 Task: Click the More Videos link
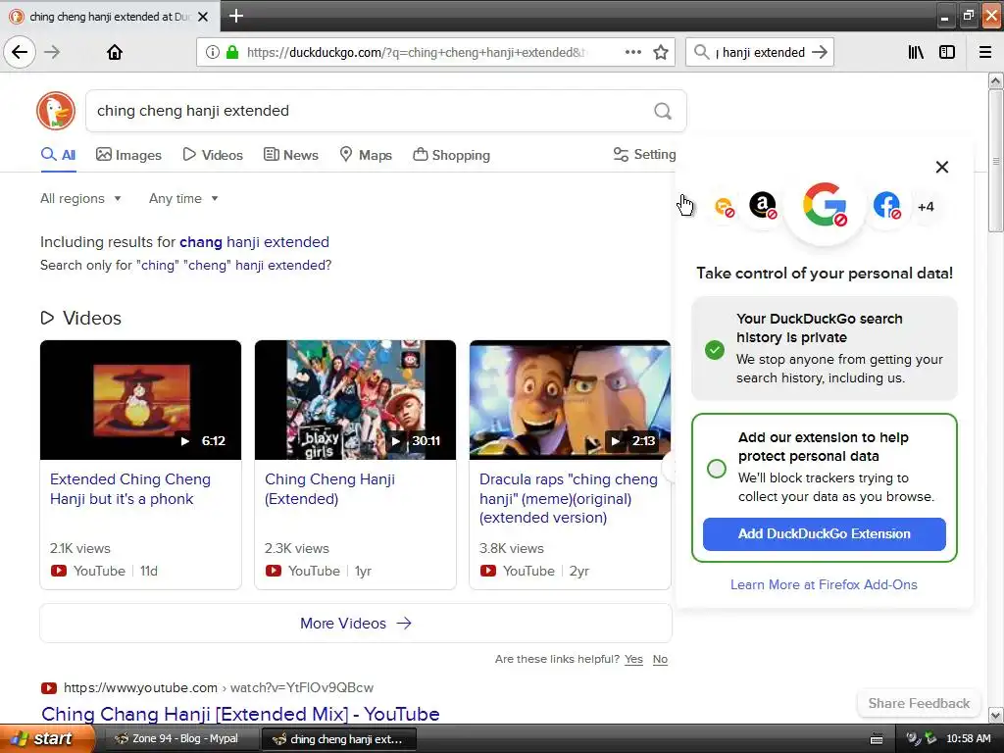coord(356,623)
